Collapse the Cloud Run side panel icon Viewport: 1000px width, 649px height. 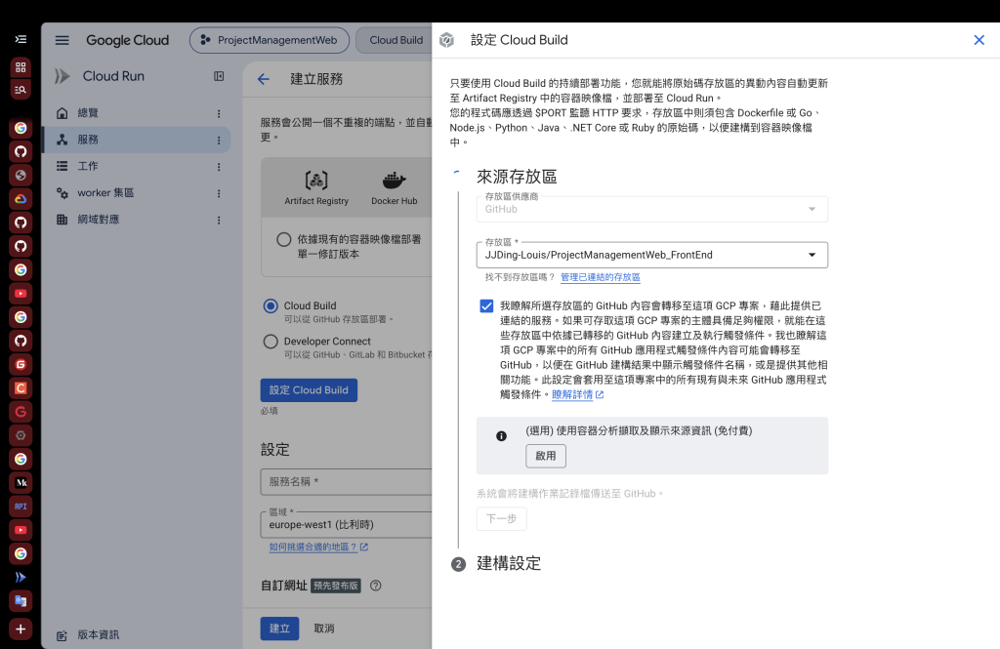coord(219,76)
